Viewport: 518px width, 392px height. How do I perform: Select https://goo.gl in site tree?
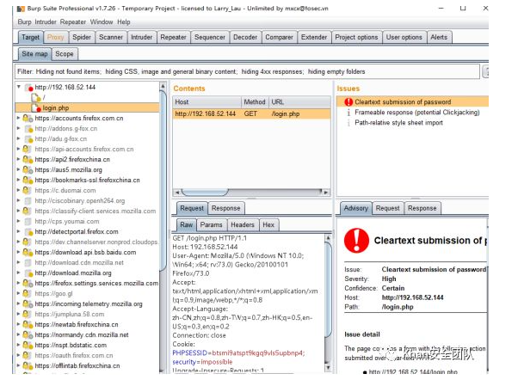53,294
